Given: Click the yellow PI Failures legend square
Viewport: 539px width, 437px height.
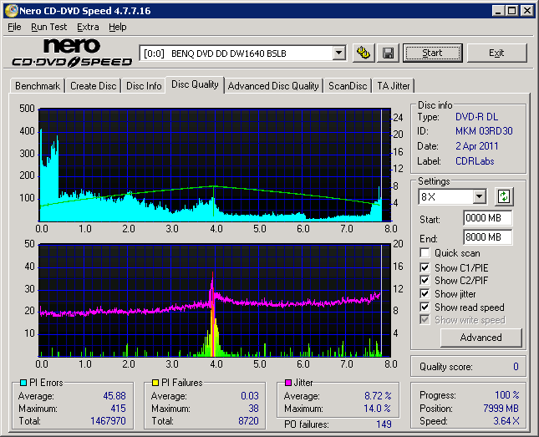Looking at the screenshot, I should 155,383.
